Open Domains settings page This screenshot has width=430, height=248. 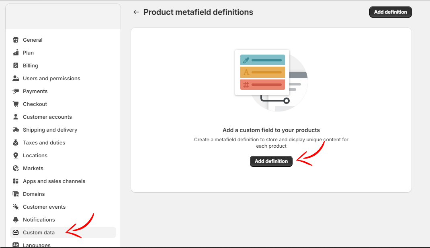[x=34, y=194]
